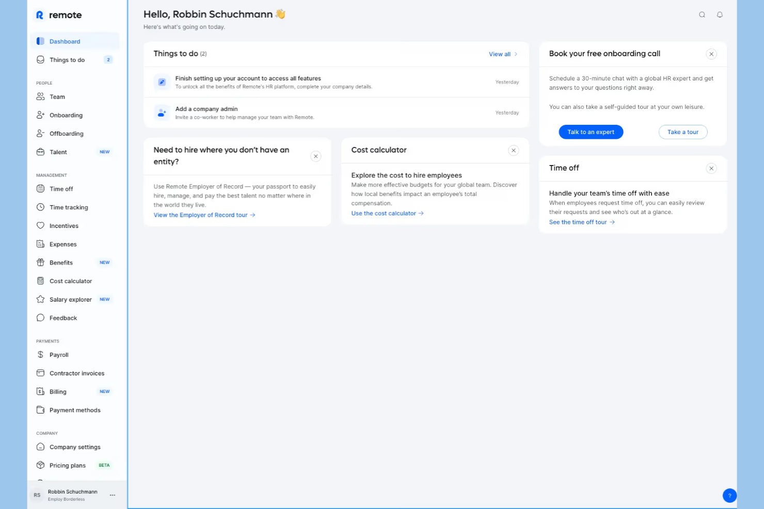
Task: Click the Talent briefcase icon
Action: click(40, 152)
